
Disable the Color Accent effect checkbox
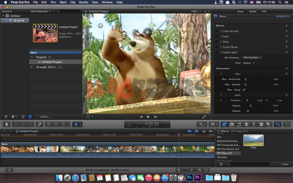pyautogui.click(x=216, y=31)
